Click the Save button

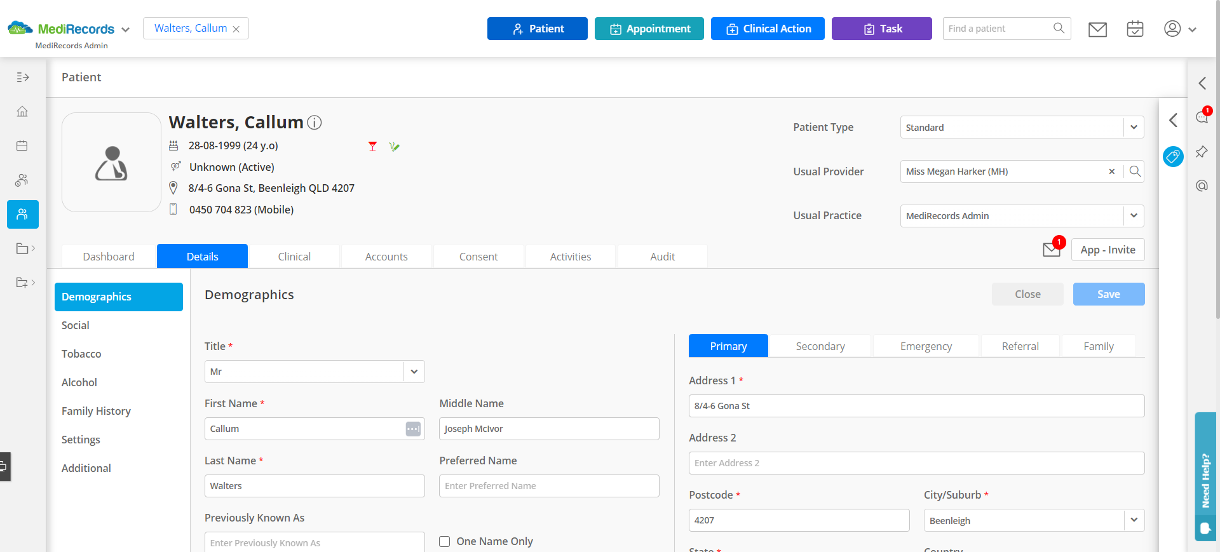[1109, 294]
